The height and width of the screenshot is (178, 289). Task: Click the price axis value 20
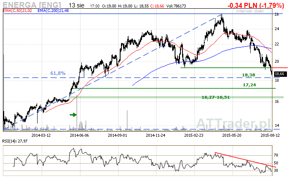coord(277,62)
